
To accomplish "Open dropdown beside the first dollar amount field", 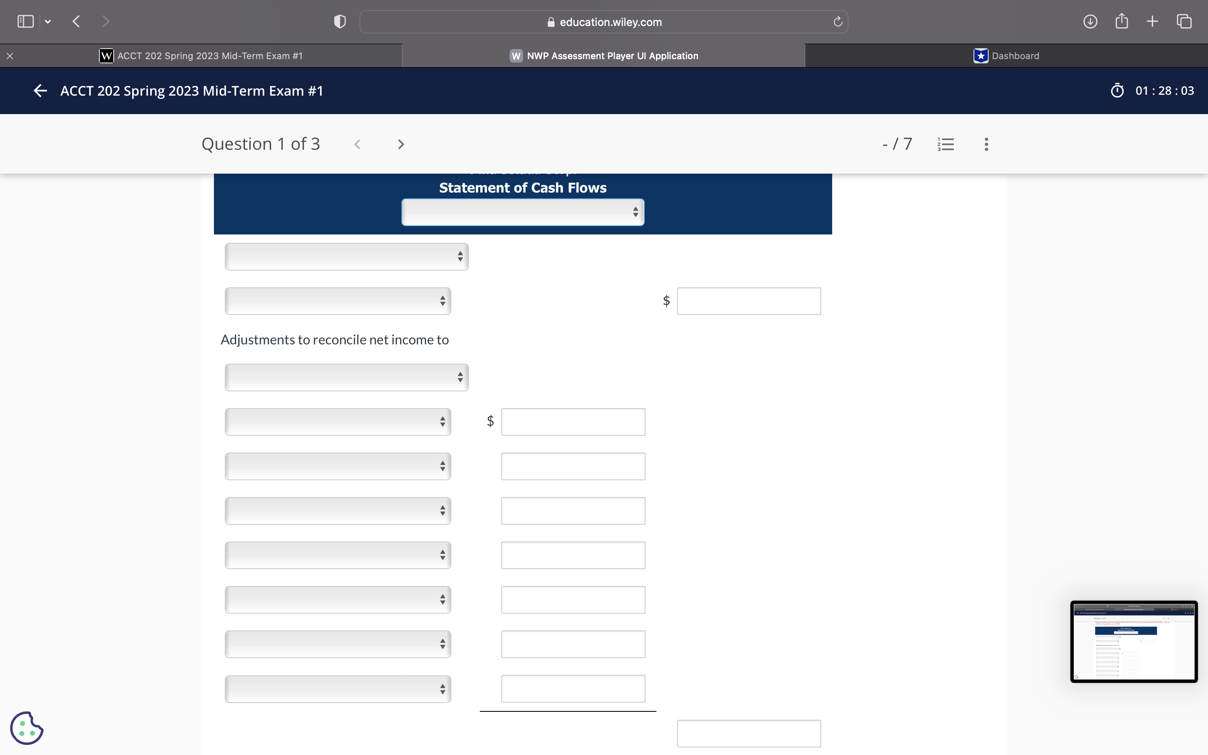I will click(x=337, y=301).
